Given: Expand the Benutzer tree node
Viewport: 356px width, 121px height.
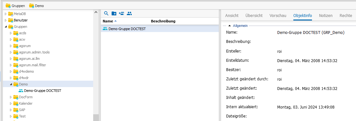Looking at the screenshot, I should click(6, 20).
